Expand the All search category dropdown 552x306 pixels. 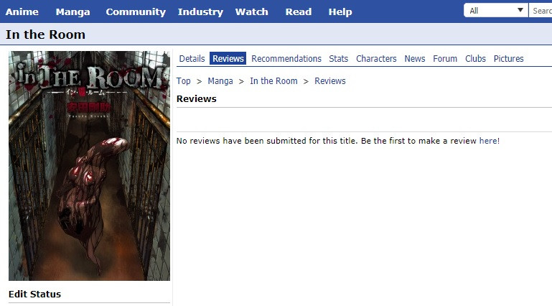[x=496, y=11]
